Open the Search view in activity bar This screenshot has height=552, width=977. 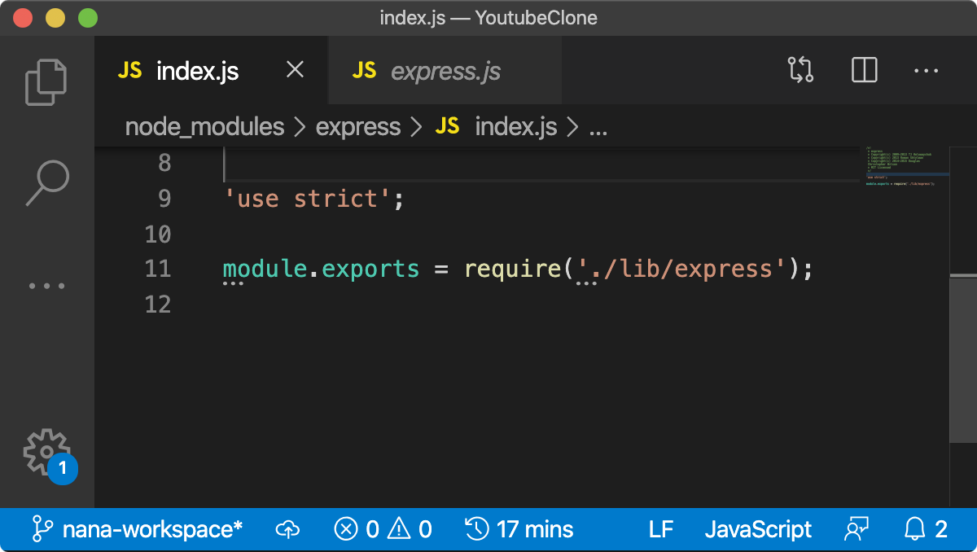click(x=47, y=183)
